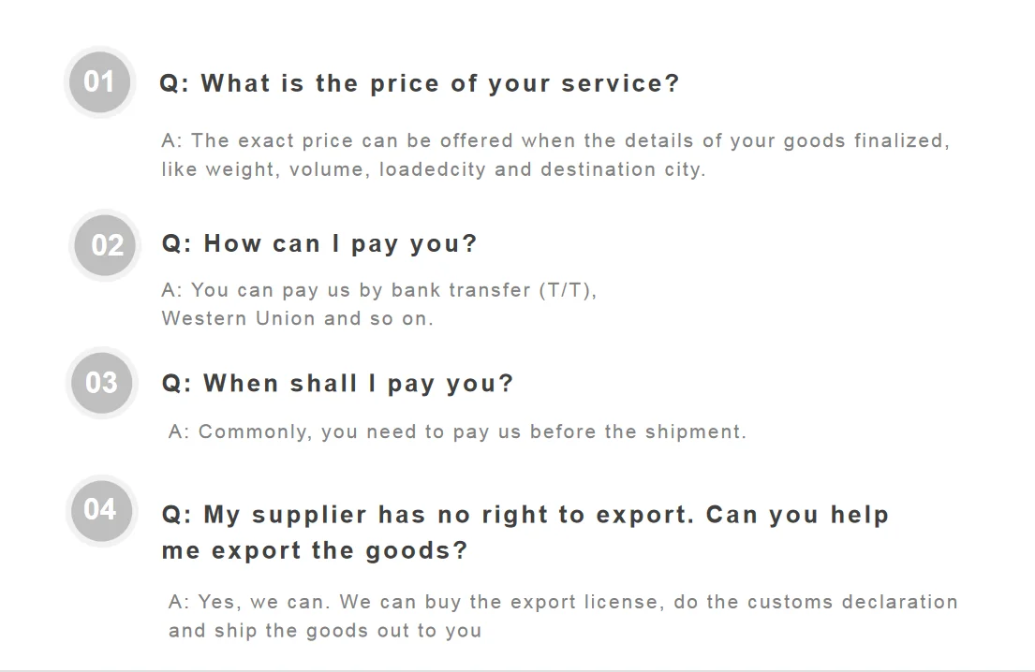Click the 03 number badge

click(x=101, y=383)
